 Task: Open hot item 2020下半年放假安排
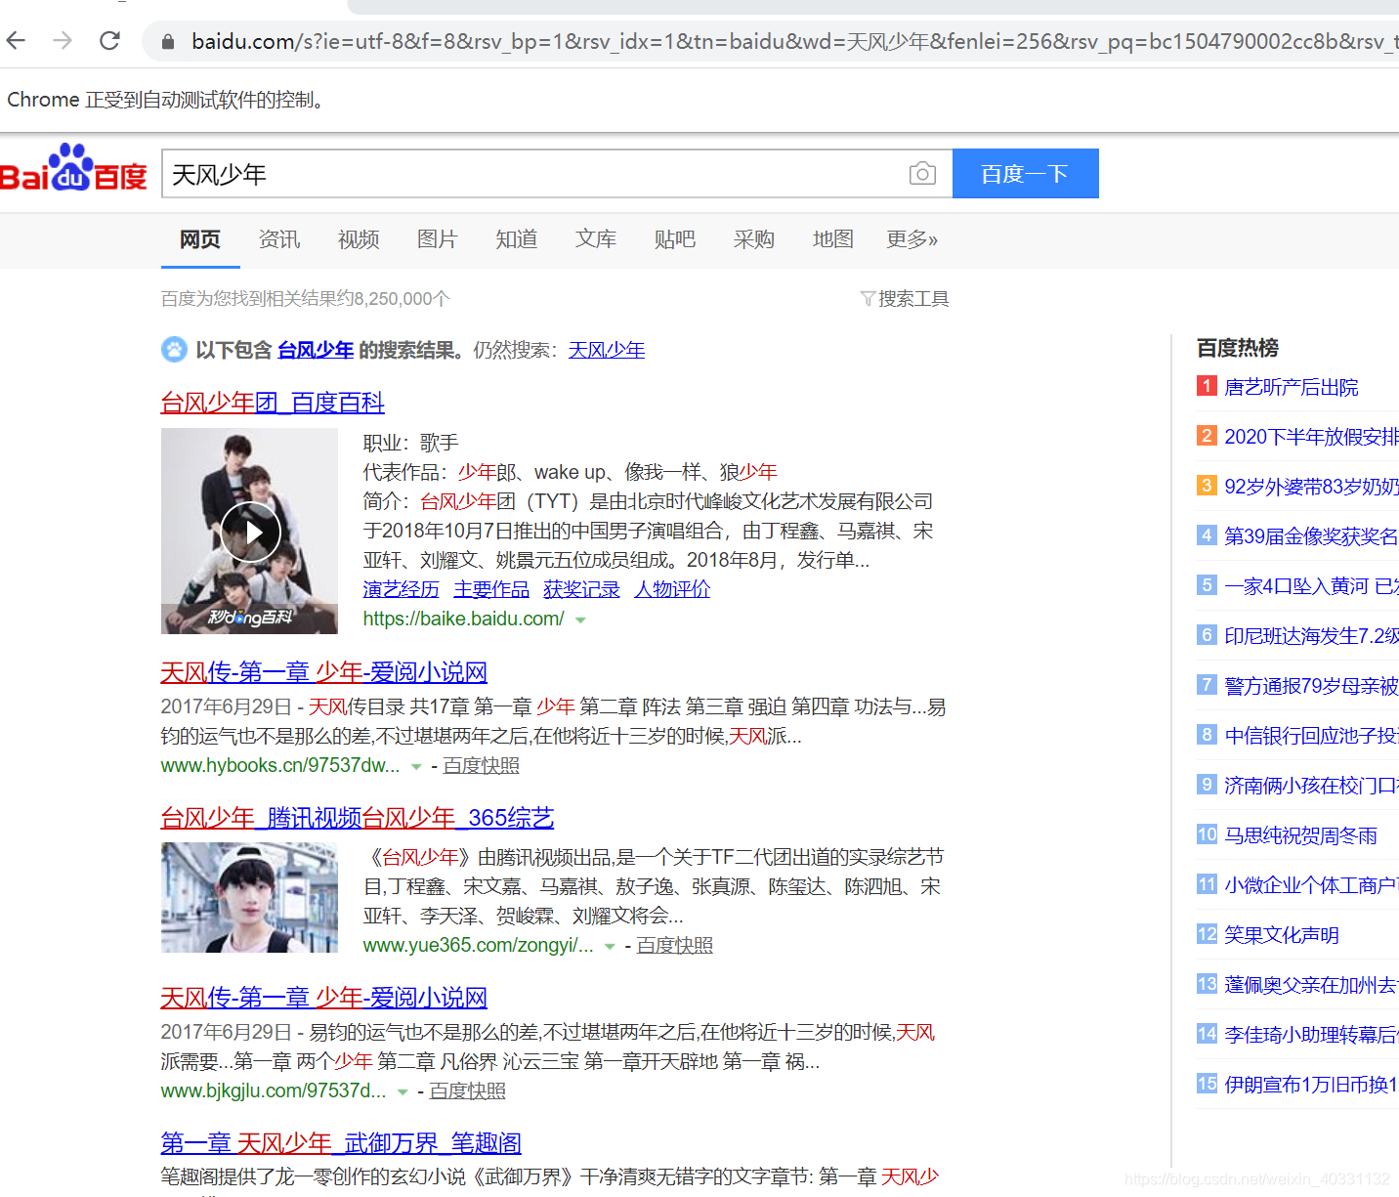(1311, 437)
